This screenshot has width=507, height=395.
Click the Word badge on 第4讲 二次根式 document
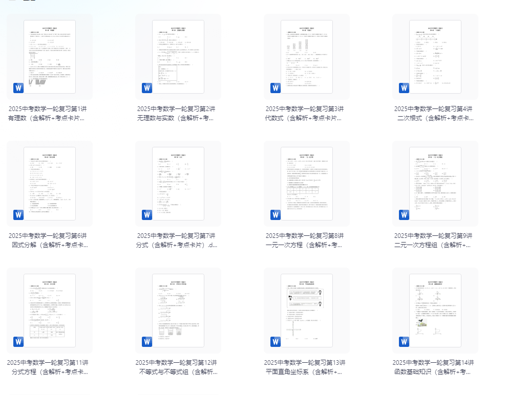click(x=404, y=88)
